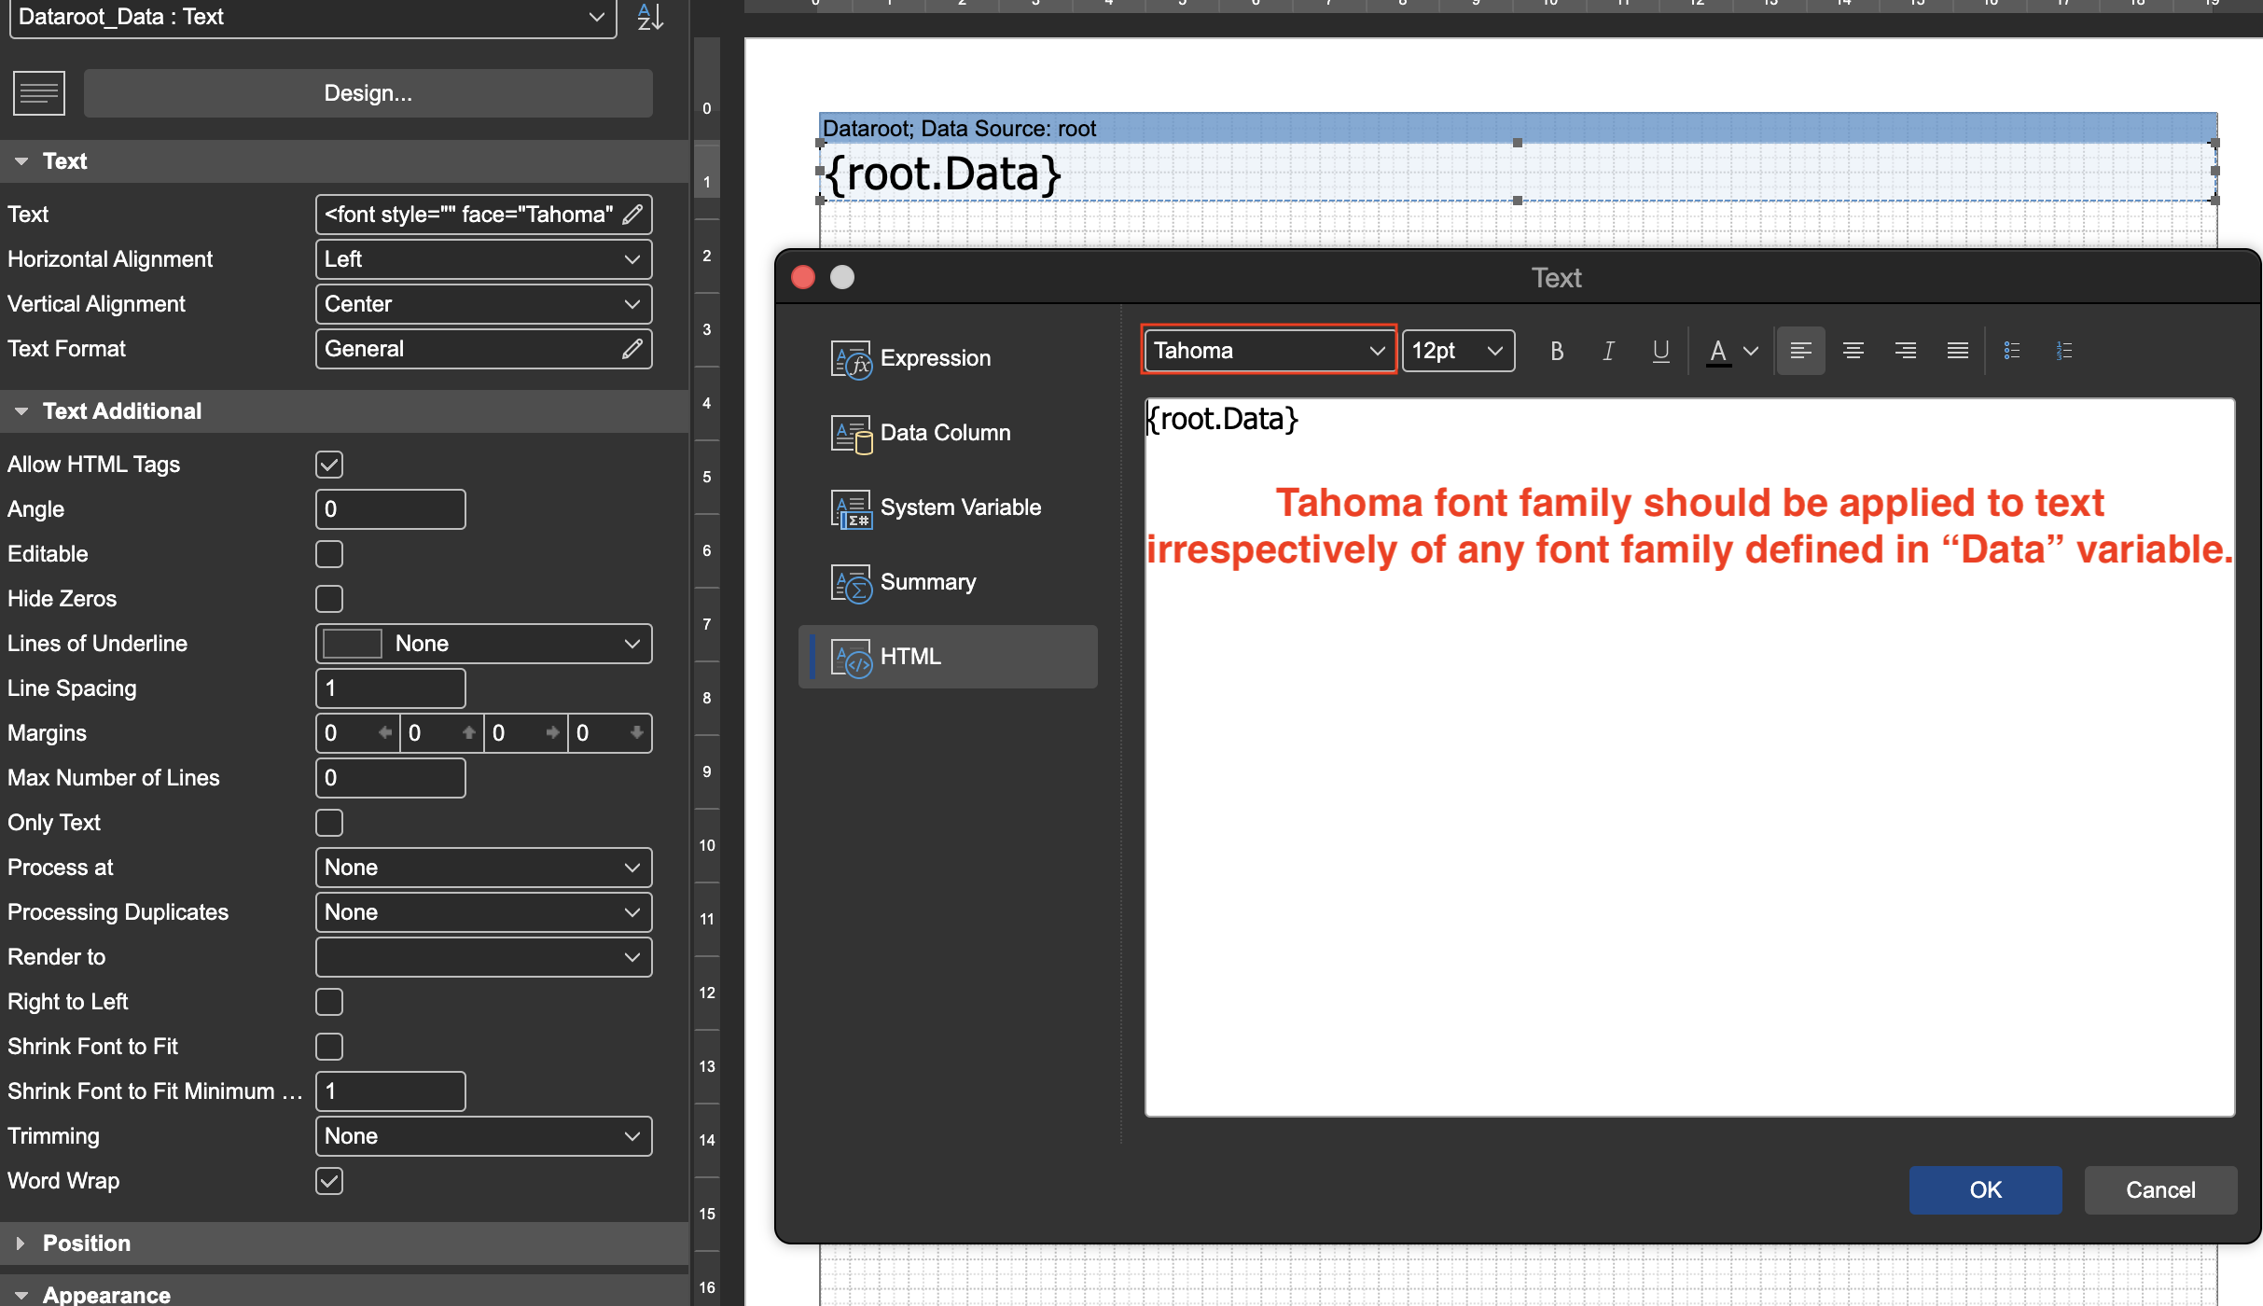The width and height of the screenshot is (2263, 1306).
Task: Insert a numbered list
Action: tap(2064, 351)
